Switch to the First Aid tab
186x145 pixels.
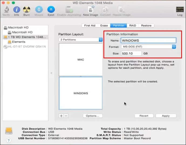click(x=90, y=25)
